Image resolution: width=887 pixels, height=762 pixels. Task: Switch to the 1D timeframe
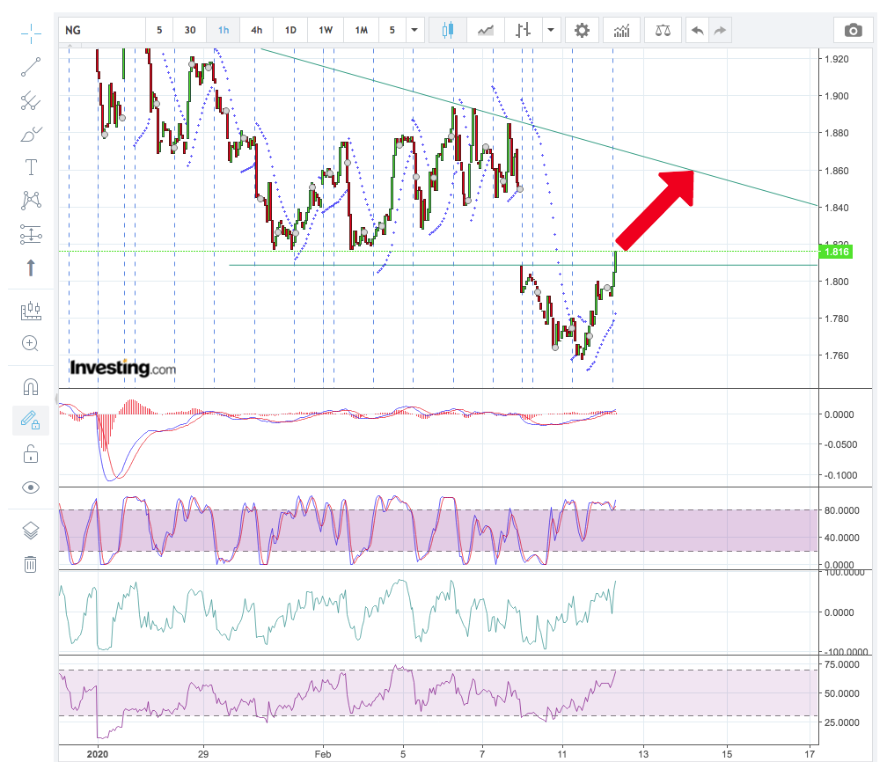[x=290, y=30]
